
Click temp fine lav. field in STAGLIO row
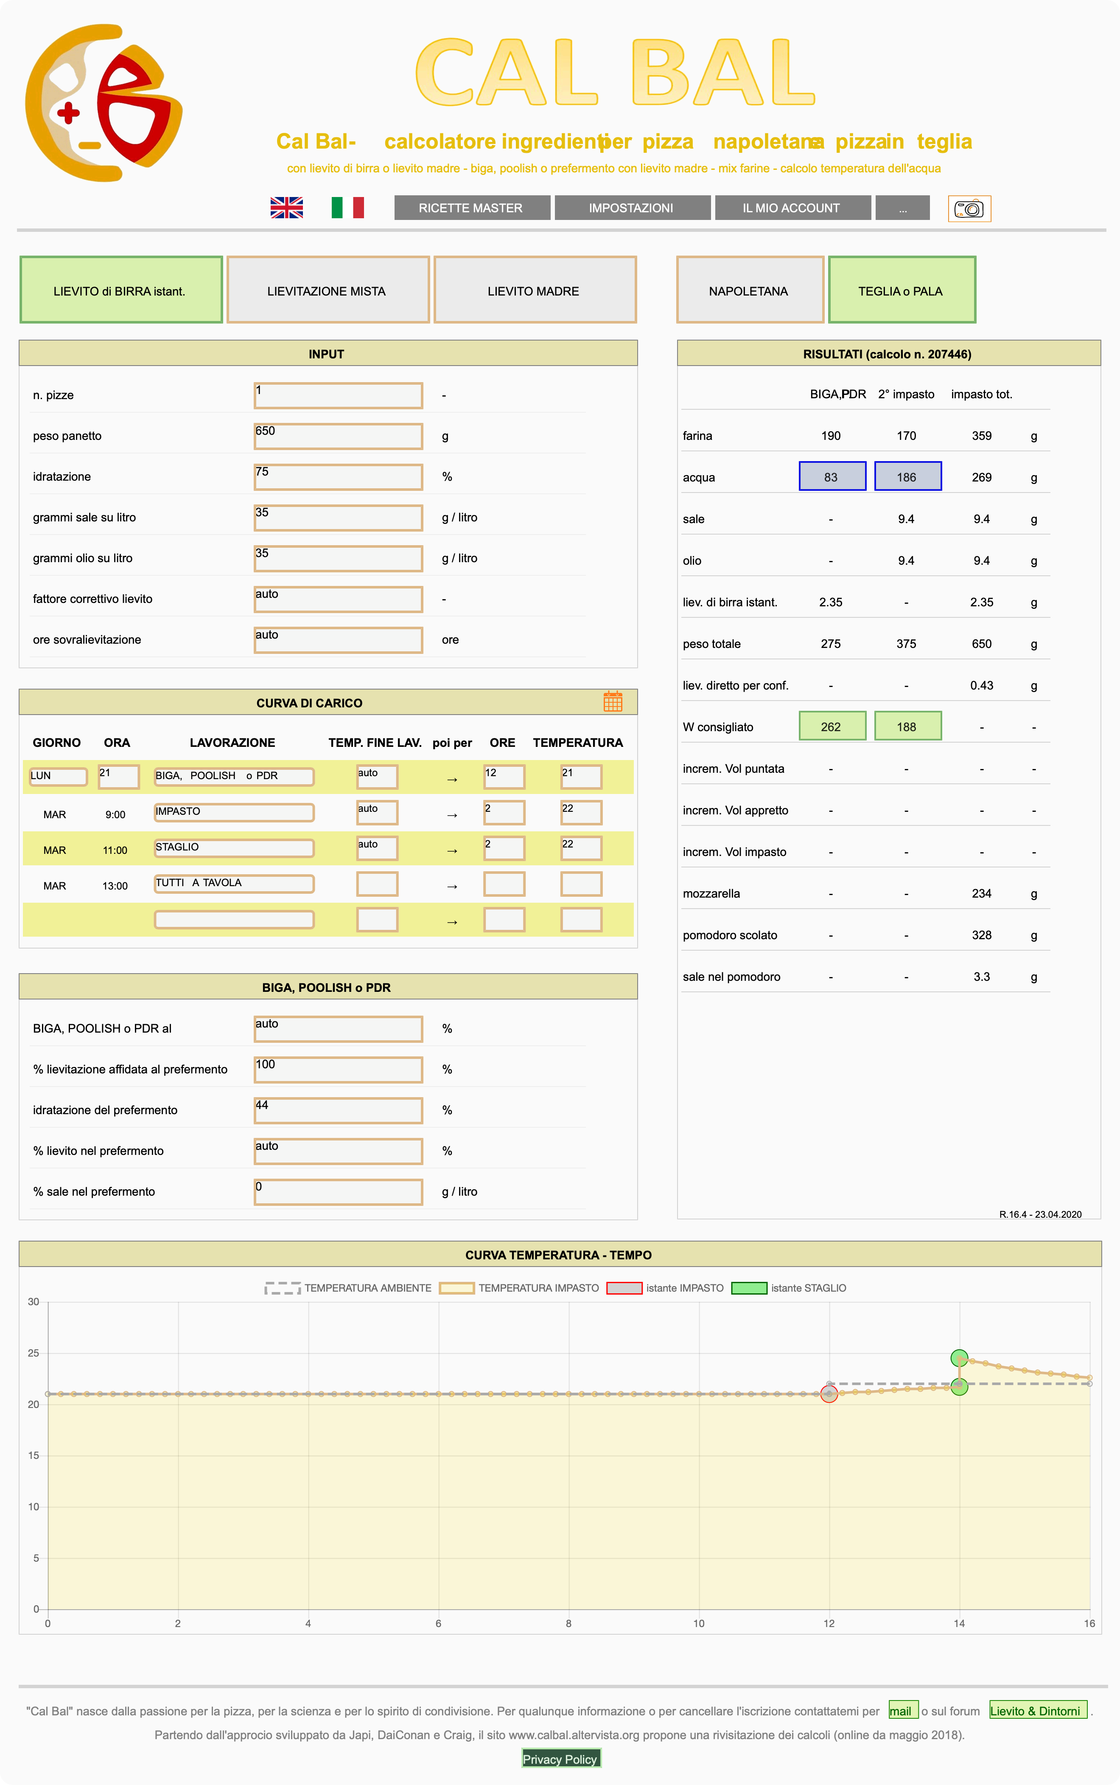377,847
